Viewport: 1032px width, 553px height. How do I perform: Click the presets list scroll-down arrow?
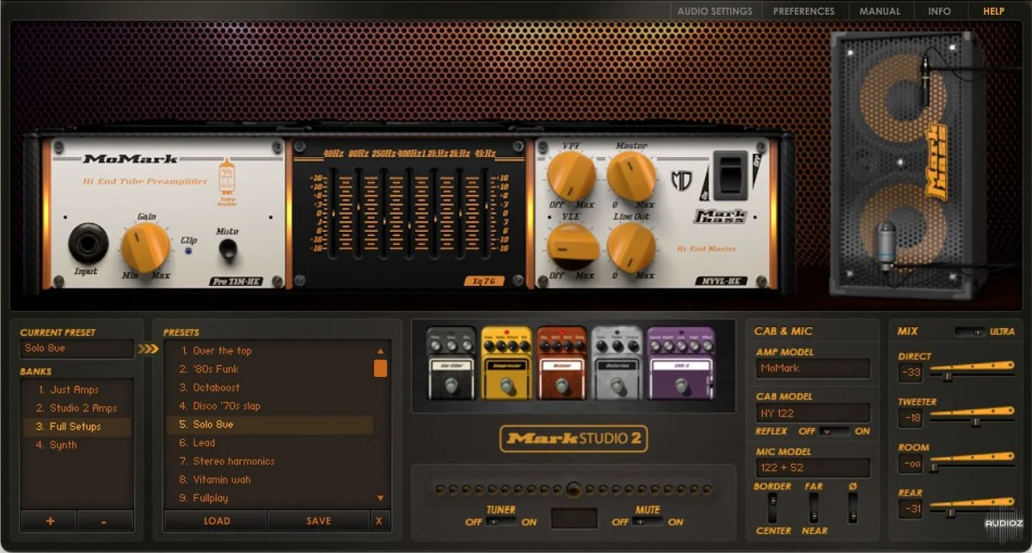coord(380,498)
